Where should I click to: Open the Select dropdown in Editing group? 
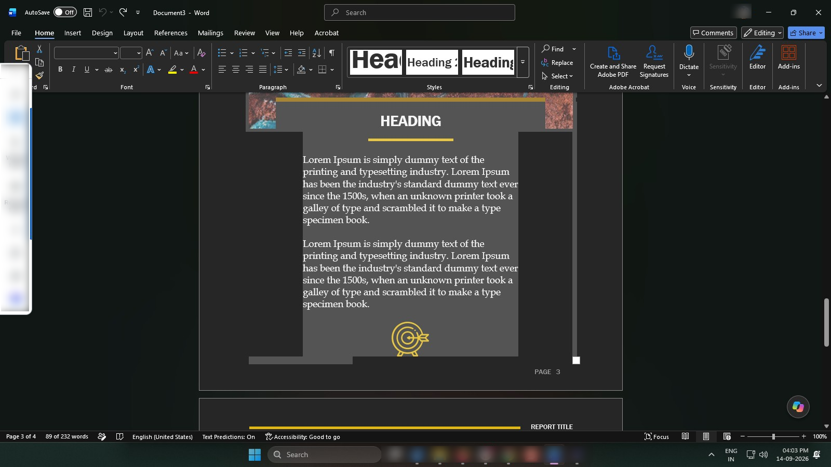pyautogui.click(x=557, y=76)
